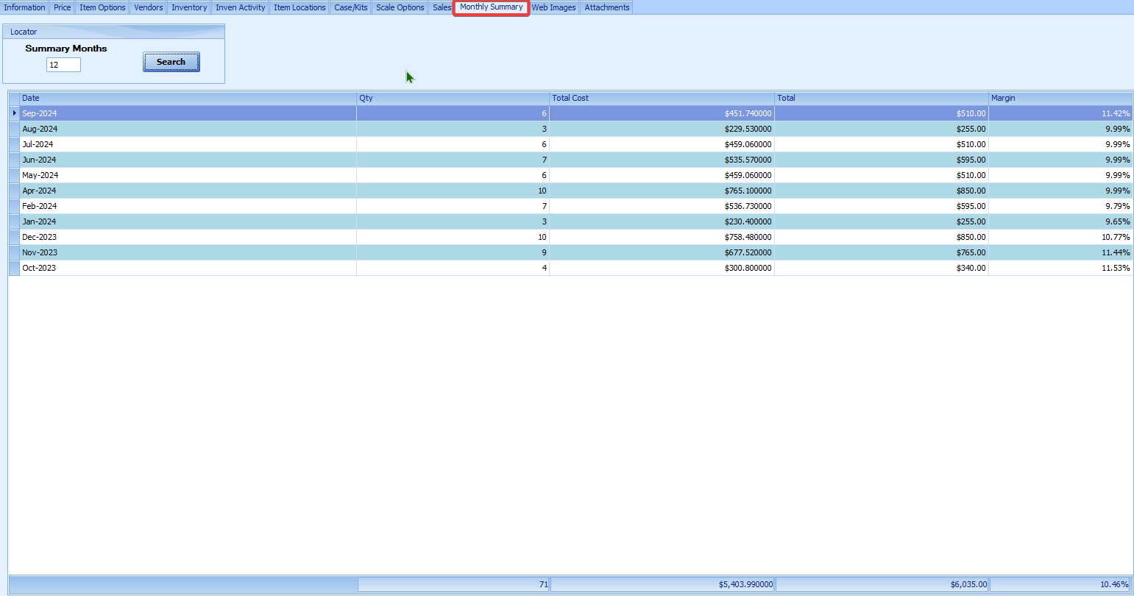1134x596 pixels.
Task: Switch to the Price tab
Action: [63, 7]
